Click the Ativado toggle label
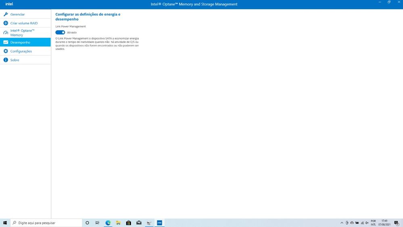 coord(72,33)
